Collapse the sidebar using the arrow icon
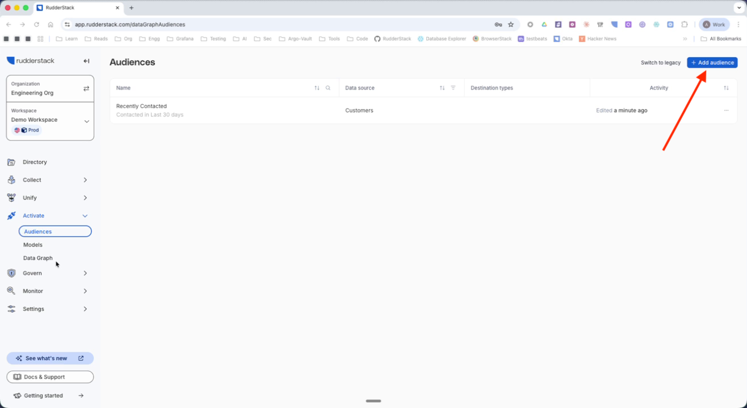The width and height of the screenshot is (747, 408). [x=86, y=61]
